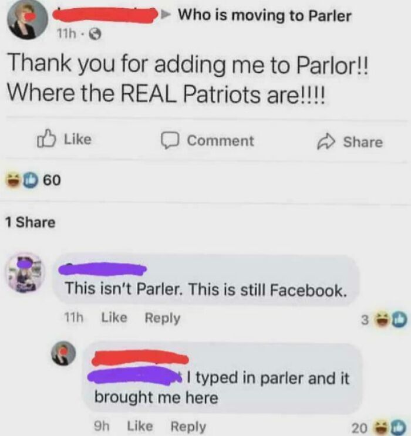Image resolution: width=411 pixels, height=436 pixels.
Task: Reply to the 'This isn't Parler' comment
Action: point(163,318)
